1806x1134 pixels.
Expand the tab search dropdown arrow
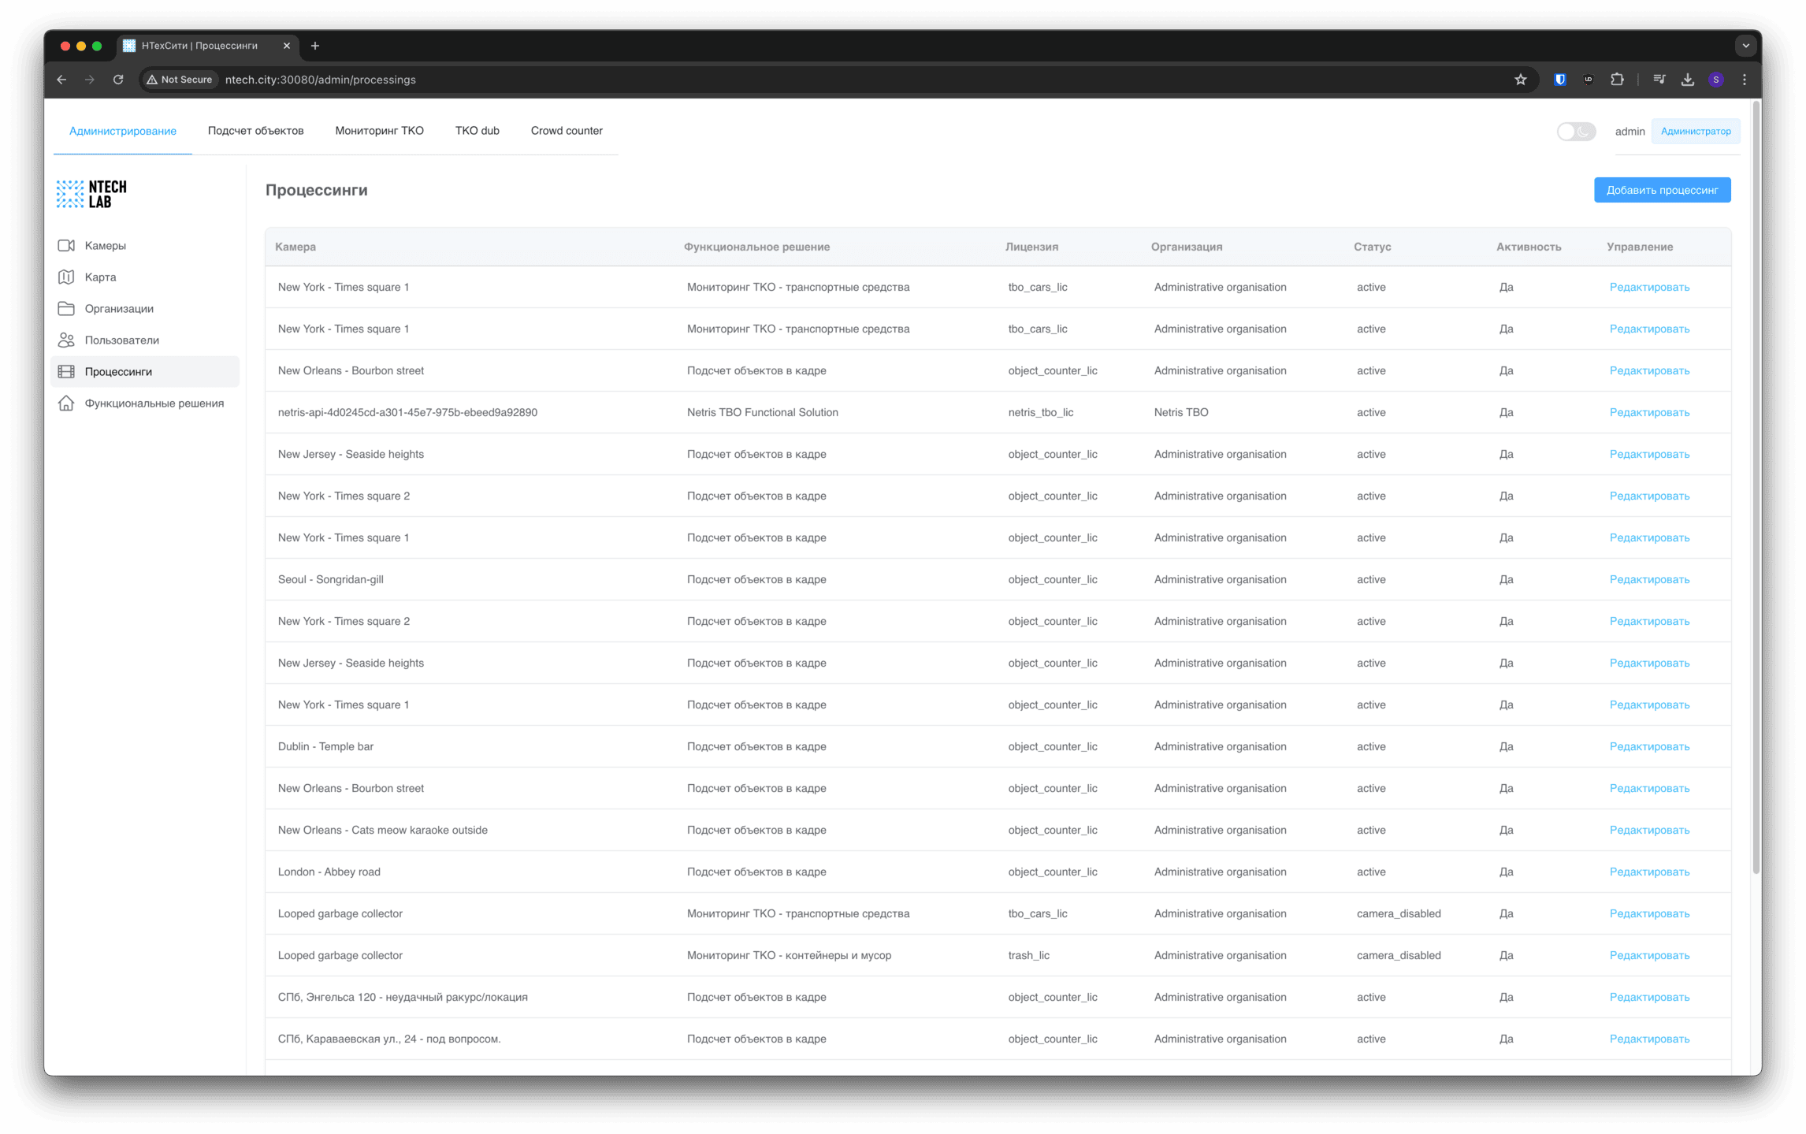[x=1745, y=46]
